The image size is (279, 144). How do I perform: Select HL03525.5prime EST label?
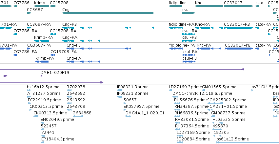[x=229, y=120]
